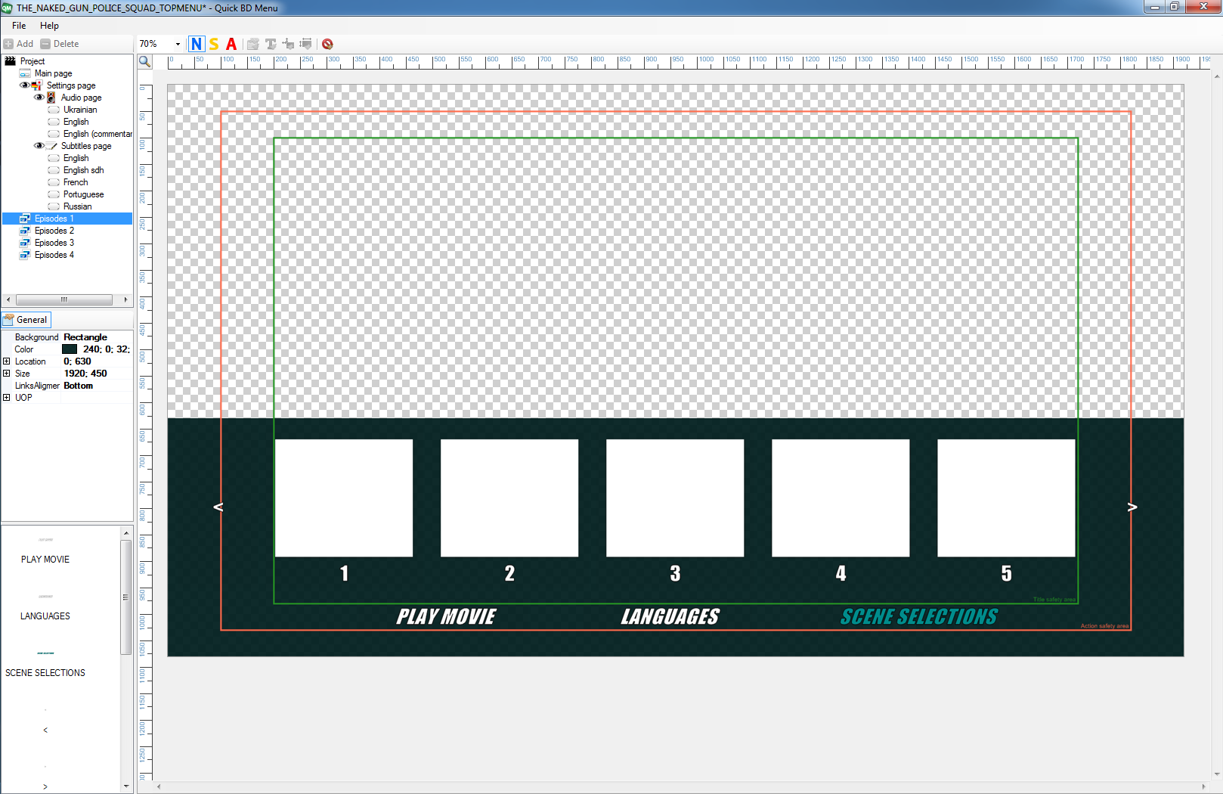The height and width of the screenshot is (794, 1223).
Task: Click number 3 label on canvas
Action: 675,574
